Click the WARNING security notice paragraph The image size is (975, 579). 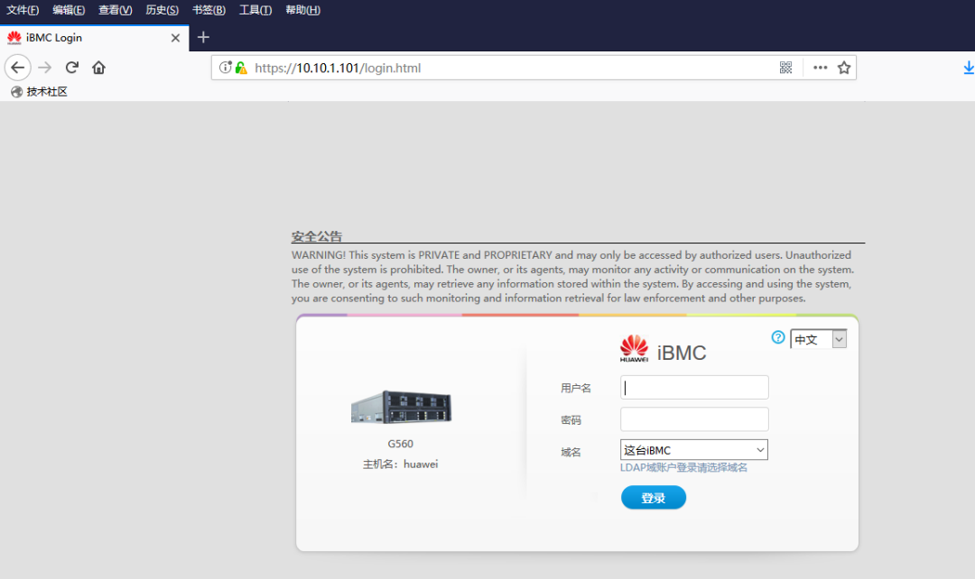[572, 277]
